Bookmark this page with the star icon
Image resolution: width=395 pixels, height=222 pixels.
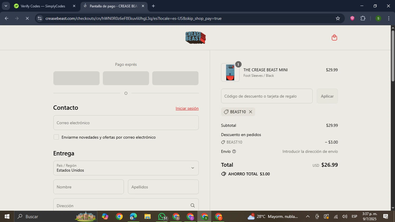pyautogui.click(x=338, y=18)
